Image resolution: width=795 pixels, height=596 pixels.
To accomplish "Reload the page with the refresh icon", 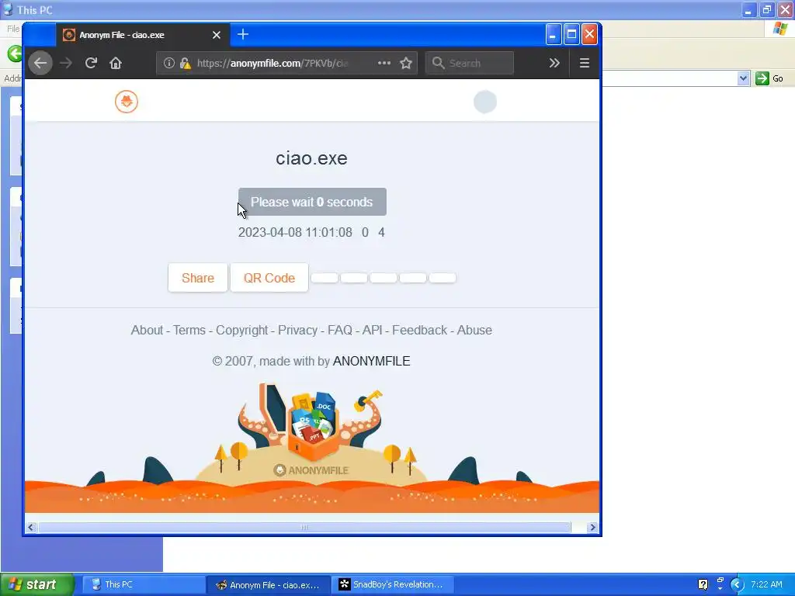I will point(92,63).
